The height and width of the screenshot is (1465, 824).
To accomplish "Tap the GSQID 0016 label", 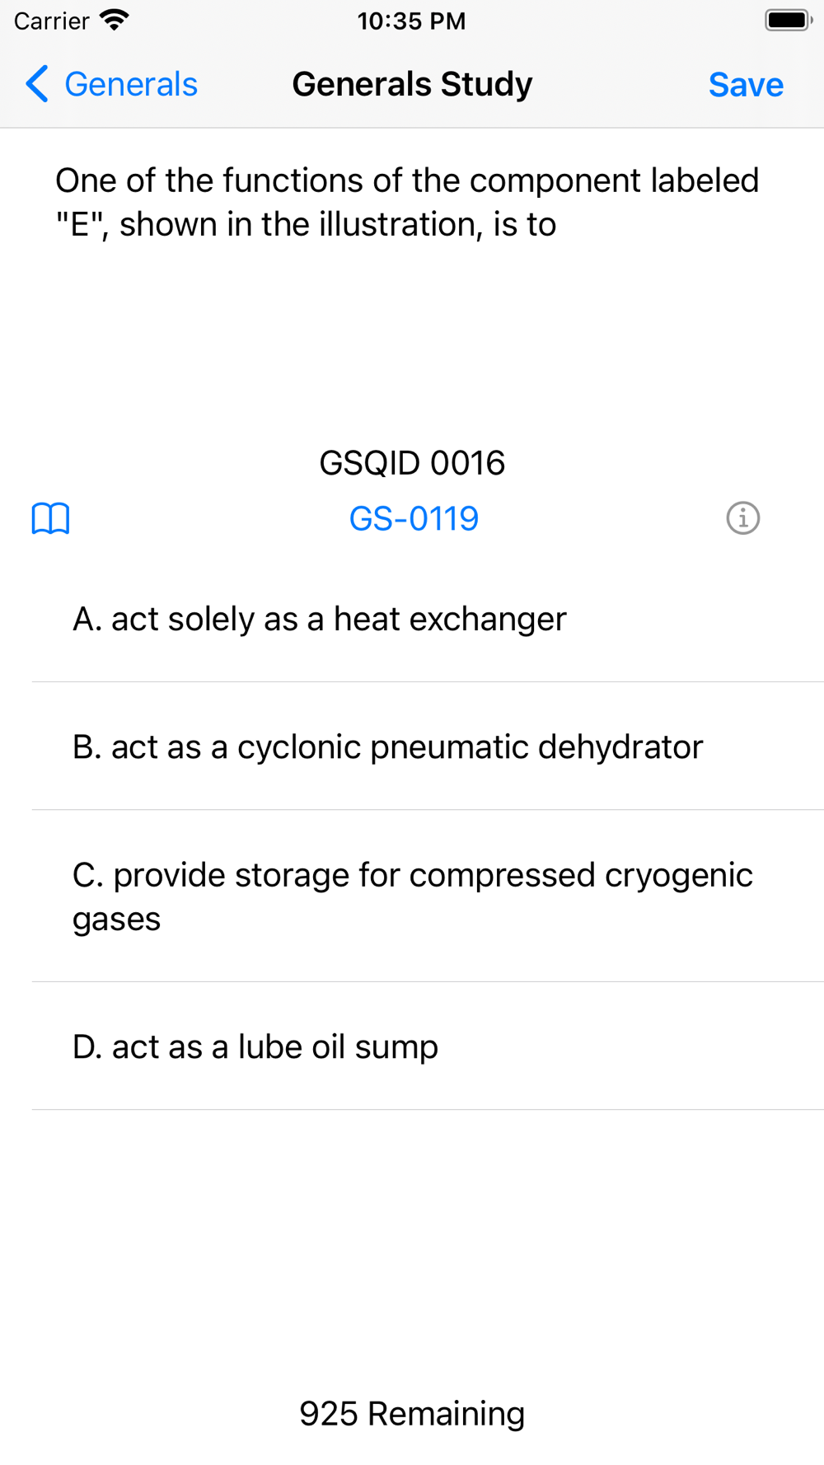I will pyautogui.click(x=412, y=463).
